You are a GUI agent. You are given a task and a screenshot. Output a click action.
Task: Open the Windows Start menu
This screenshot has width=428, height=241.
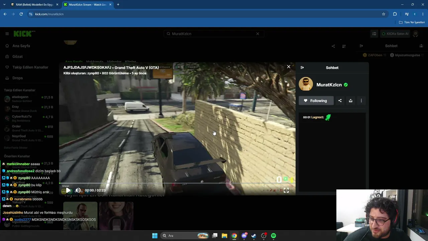pyautogui.click(x=155, y=236)
